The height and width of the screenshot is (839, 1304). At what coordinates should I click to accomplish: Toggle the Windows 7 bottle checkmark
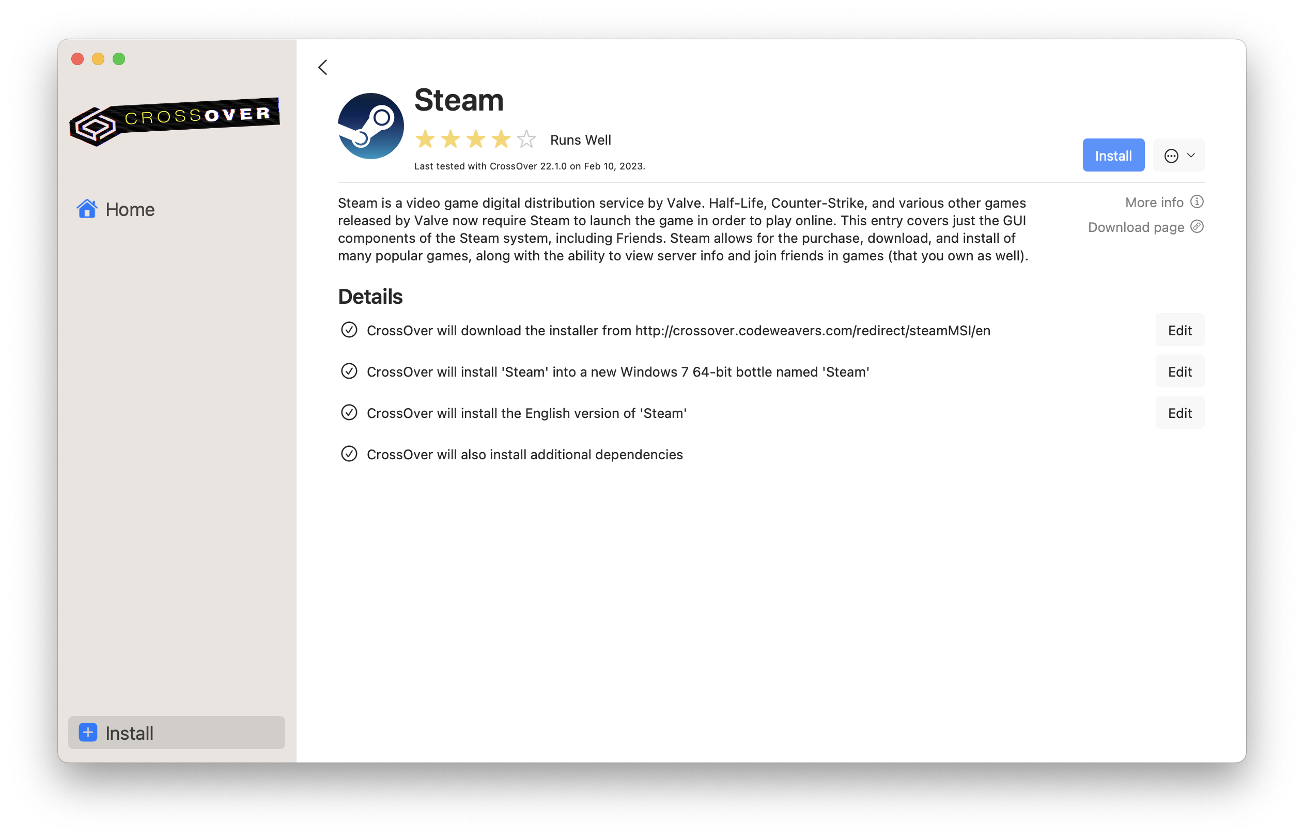point(349,371)
